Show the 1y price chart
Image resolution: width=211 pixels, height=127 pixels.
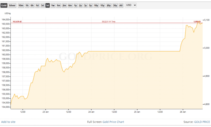(75, 5)
